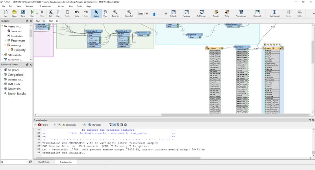Zoom to Extents in the canvas
The width and height of the screenshot is (315, 170).
click(173, 13)
